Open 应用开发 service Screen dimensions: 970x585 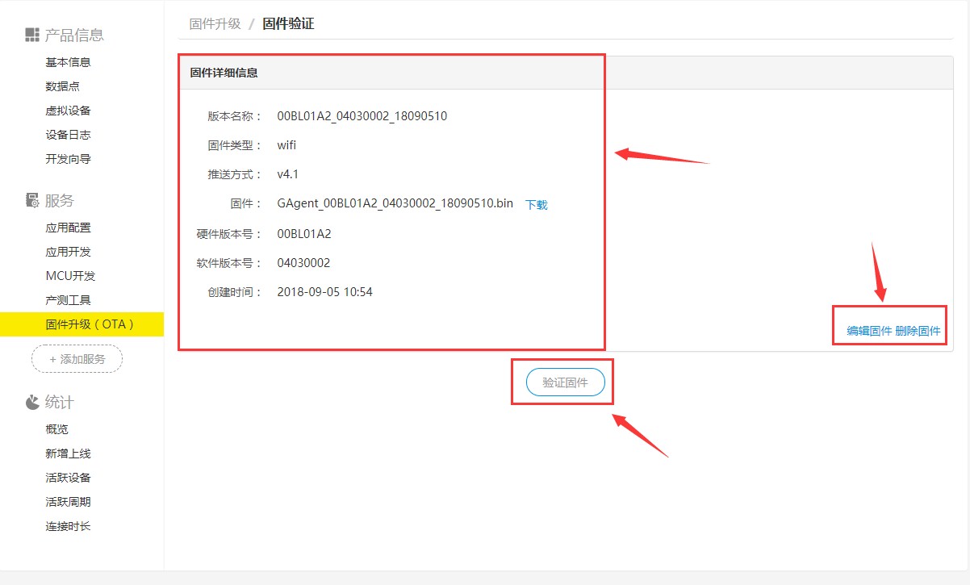coord(68,252)
